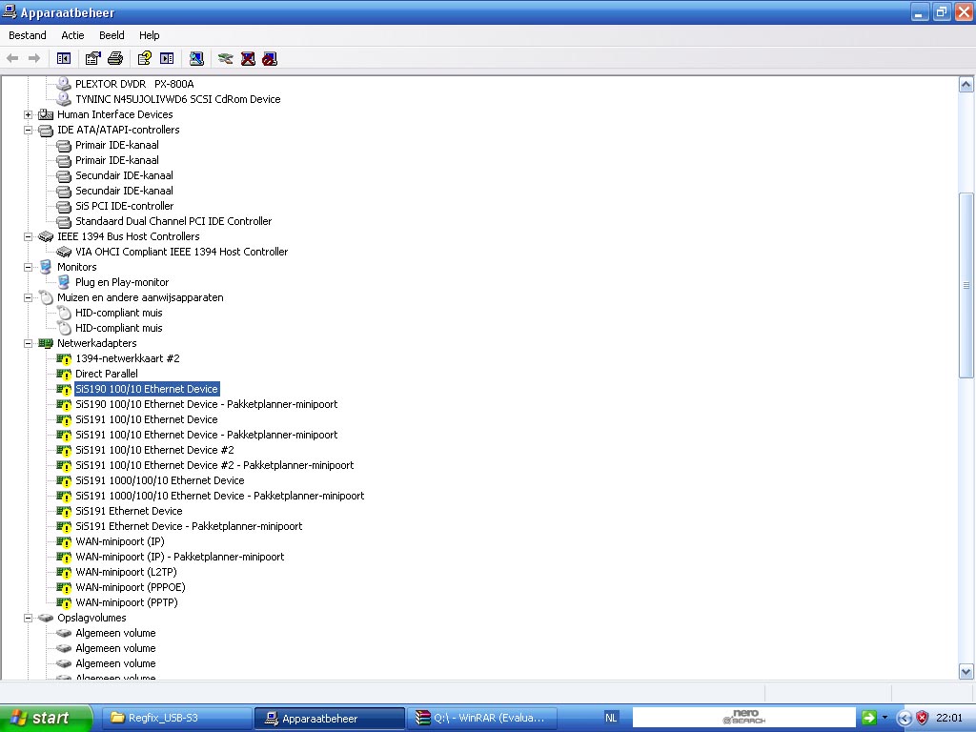Click the vertical scrollbar thumb
The image size is (976, 732).
[x=966, y=285]
